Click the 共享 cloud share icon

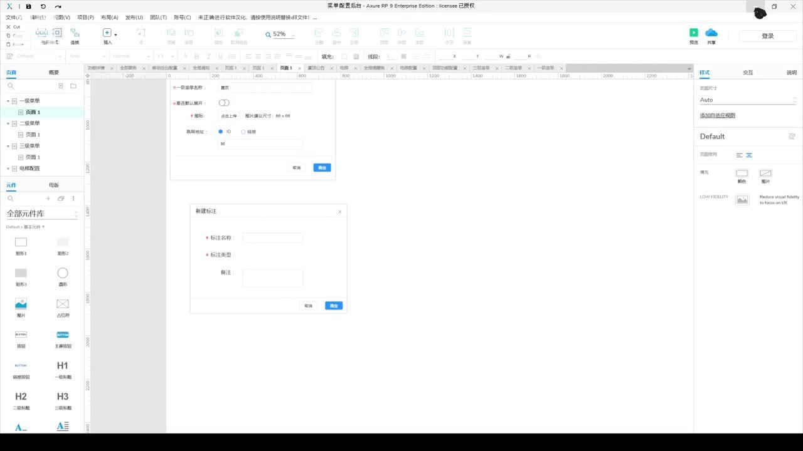point(711,33)
